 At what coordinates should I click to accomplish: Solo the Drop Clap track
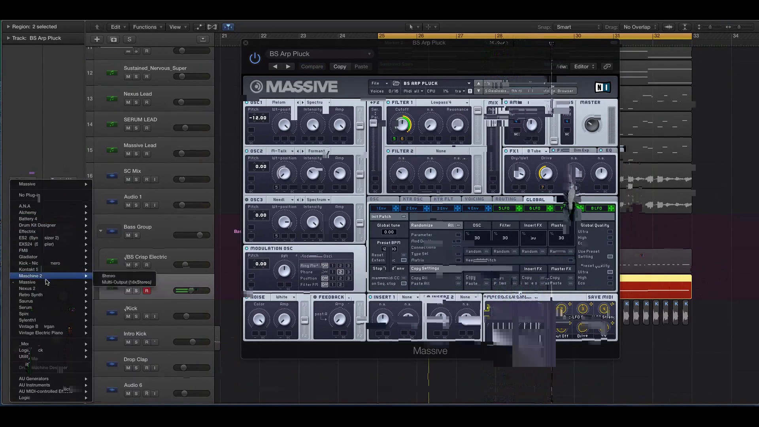[136, 368]
